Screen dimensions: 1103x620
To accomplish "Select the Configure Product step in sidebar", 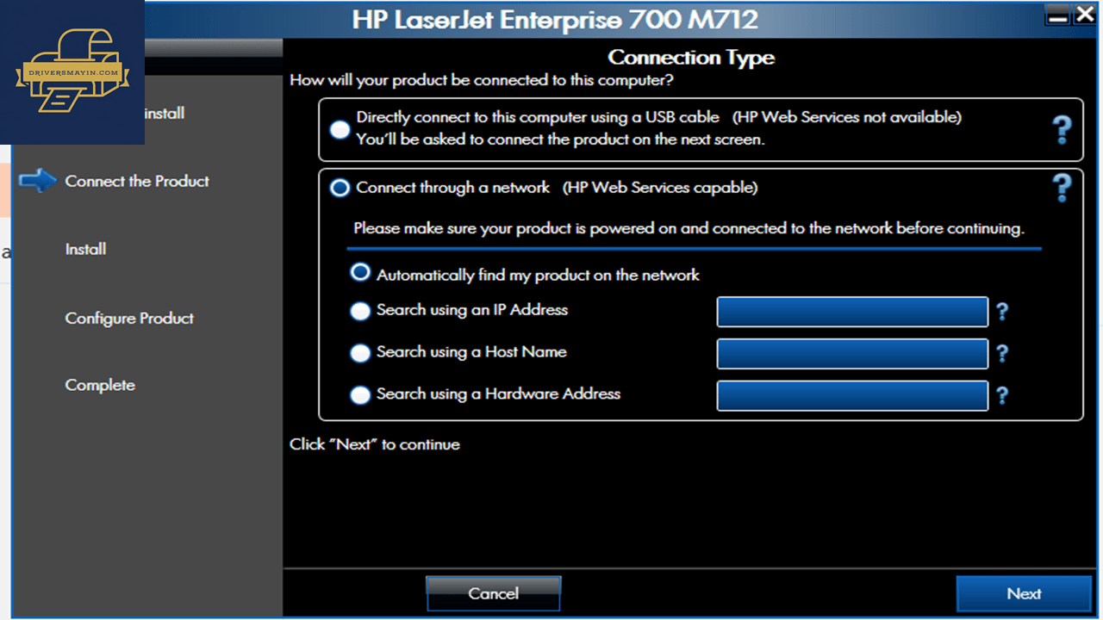I will pos(129,318).
